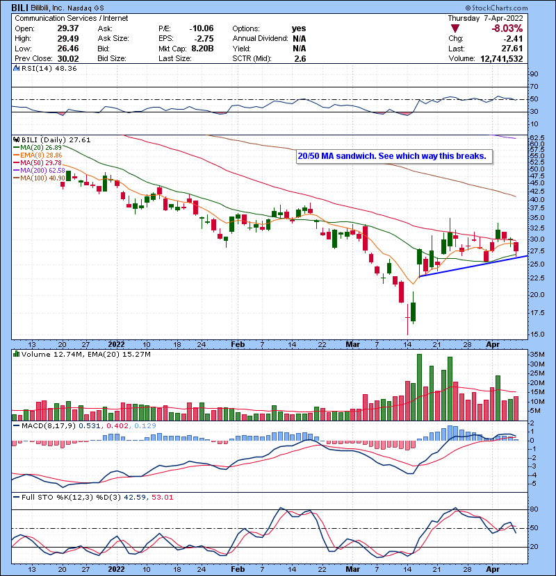Click the P/E value -10.06
This screenshot has height=576, width=556.
coord(202,28)
